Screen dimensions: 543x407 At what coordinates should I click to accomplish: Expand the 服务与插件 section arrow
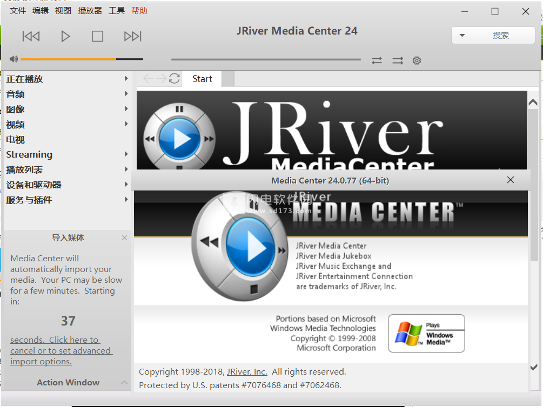click(x=126, y=199)
